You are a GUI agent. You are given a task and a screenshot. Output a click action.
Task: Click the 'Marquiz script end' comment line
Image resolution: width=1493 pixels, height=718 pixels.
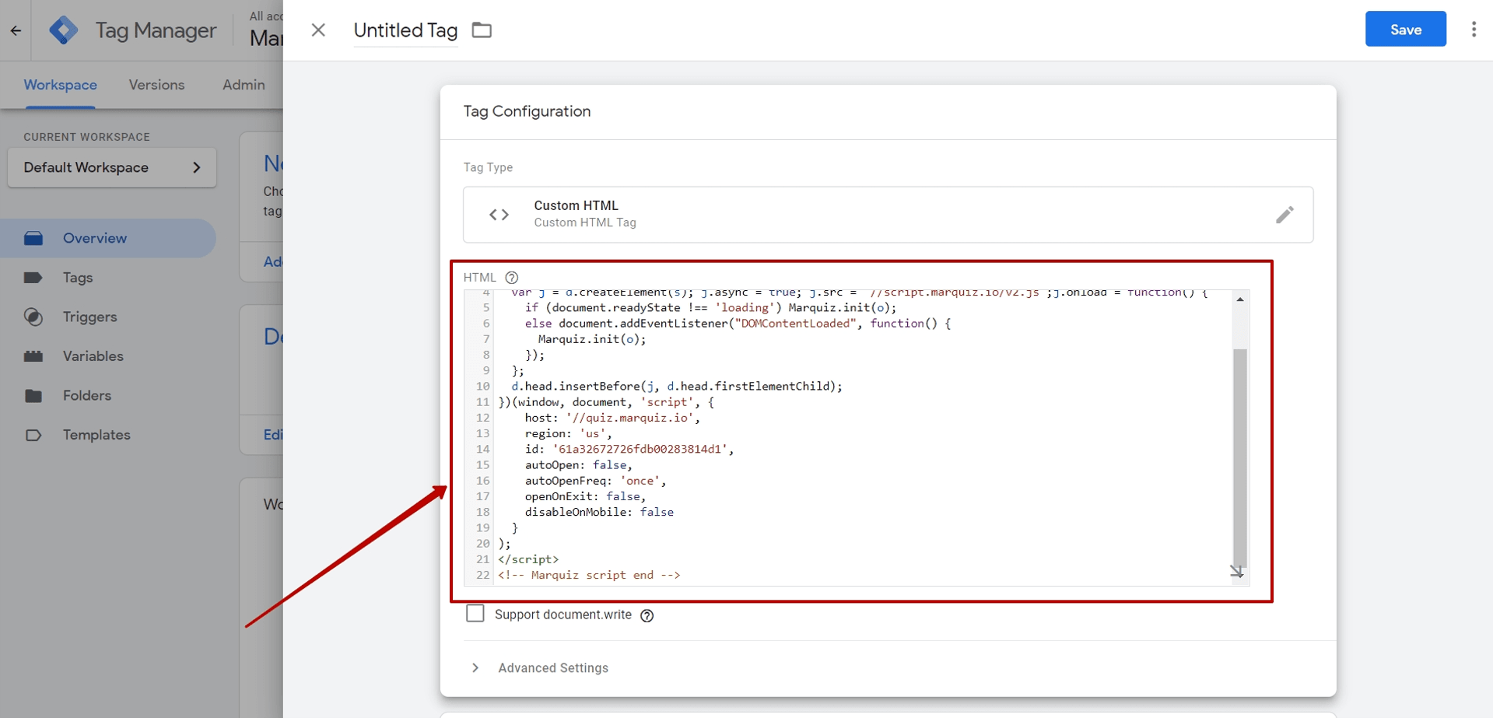point(589,575)
